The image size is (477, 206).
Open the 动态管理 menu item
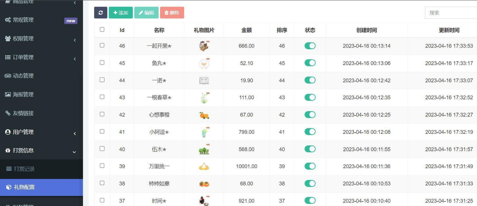(x=23, y=76)
